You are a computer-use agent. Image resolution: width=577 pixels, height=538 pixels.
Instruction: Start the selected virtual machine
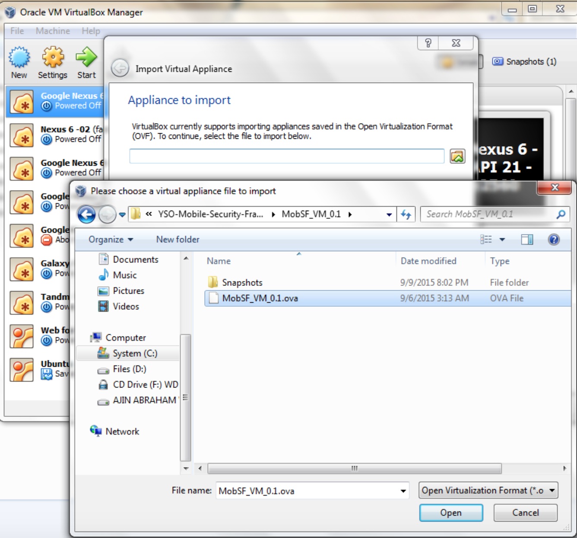[86, 58]
